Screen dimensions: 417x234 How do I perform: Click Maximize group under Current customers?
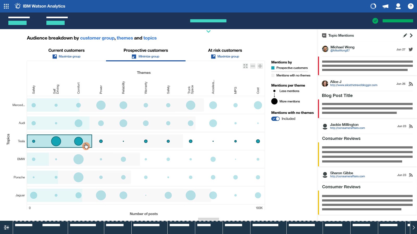pyautogui.click(x=69, y=56)
